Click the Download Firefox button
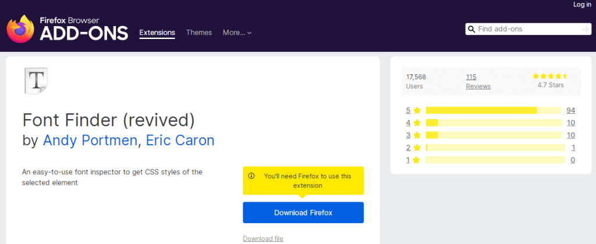This screenshot has width=596, height=244. pyautogui.click(x=303, y=213)
